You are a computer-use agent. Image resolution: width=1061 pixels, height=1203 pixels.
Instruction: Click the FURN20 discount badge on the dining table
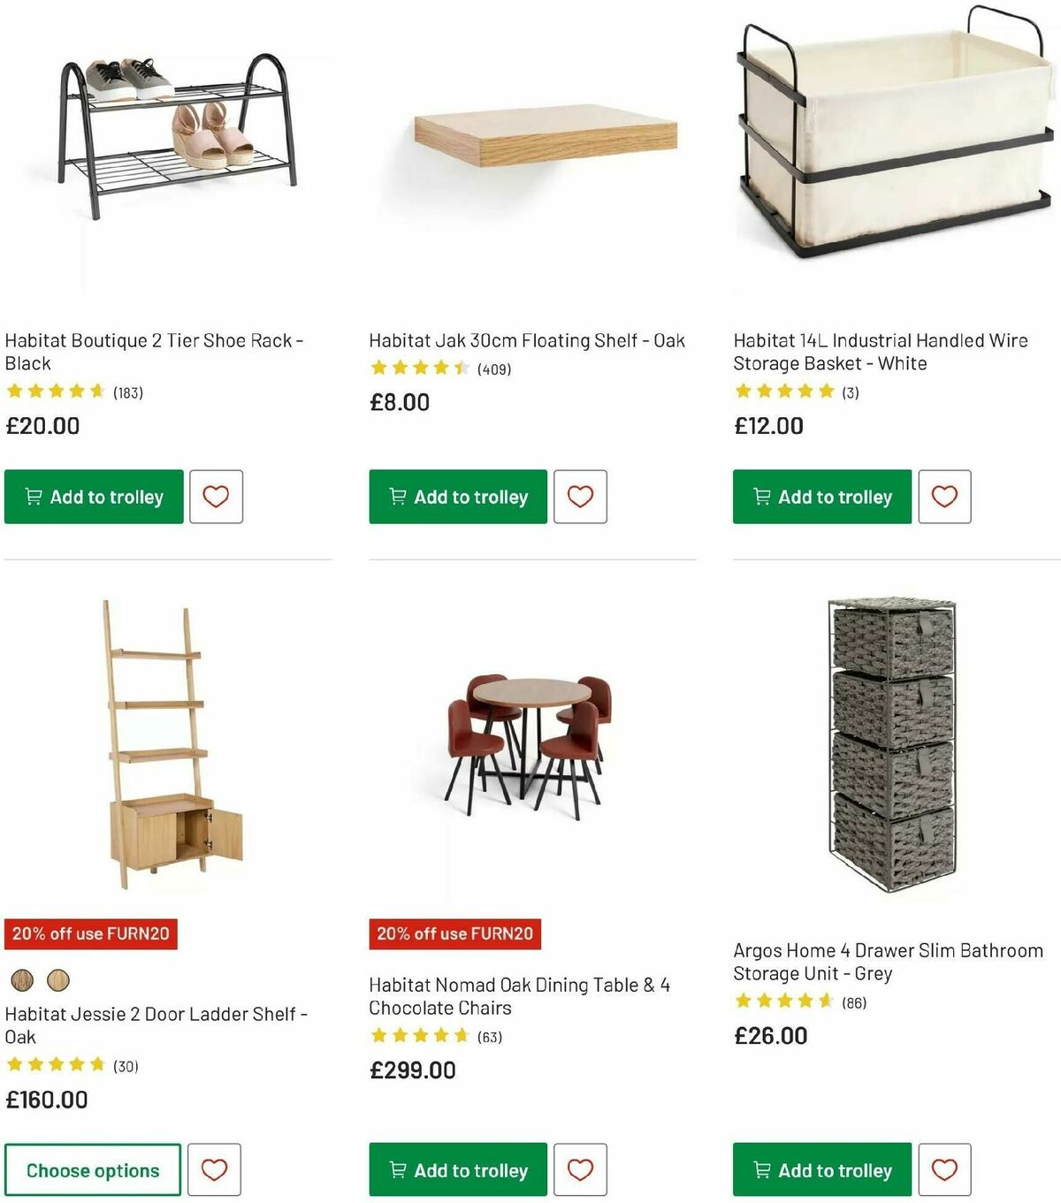pyautogui.click(x=455, y=933)
